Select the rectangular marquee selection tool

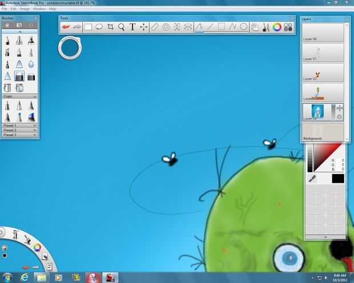point(88,27)
